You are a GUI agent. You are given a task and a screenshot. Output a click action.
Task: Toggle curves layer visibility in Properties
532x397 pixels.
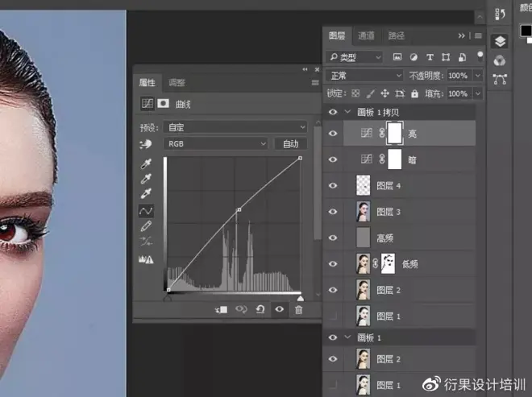tap(279, 309)
